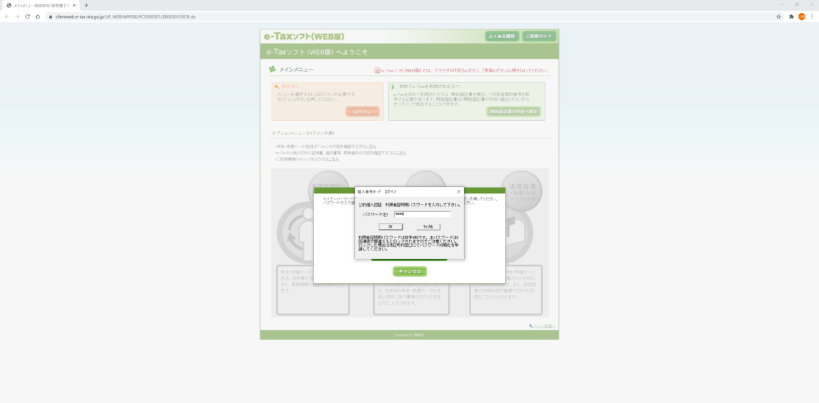Bookmark this page with star icon
Image resolution: width=819 pixels, height=403 pixels.
point(779,16)
